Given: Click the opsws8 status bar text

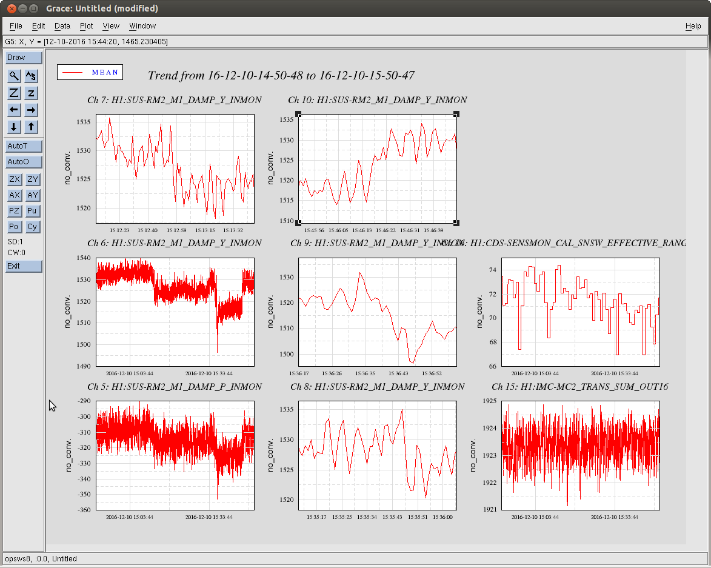Looking at the screenshot, I should click(x=41, y=559).
